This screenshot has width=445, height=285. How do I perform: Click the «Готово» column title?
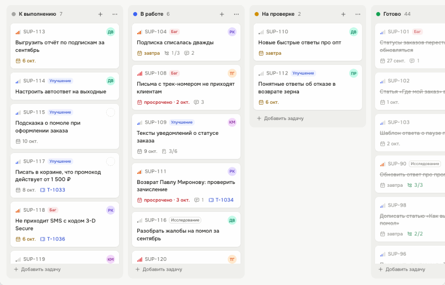pyautogui.click(x=392, y=14)
